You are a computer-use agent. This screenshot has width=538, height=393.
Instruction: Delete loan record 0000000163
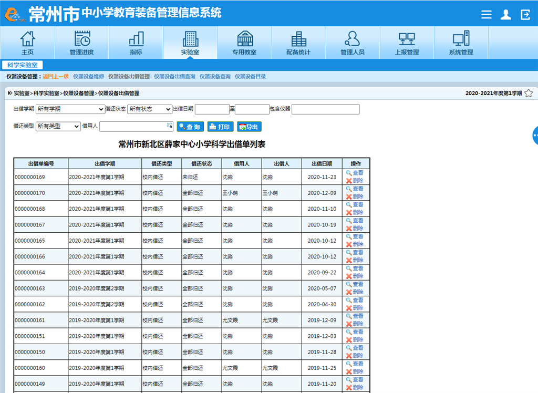[x=355, y=292]
